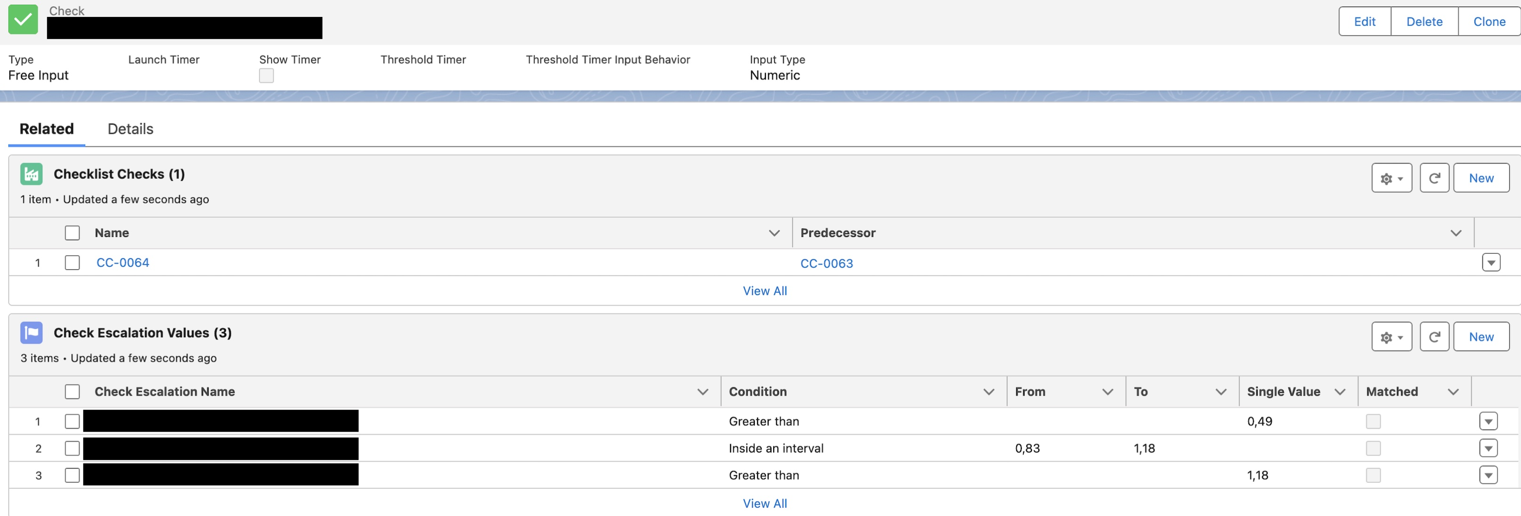Tick the checkbox for CC-0064 row
Screen dimensions: 1521x516
(x=72, y=263)
